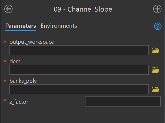Click into the dem input box
This screenshot has height=123, width=165.
(79, 70)
